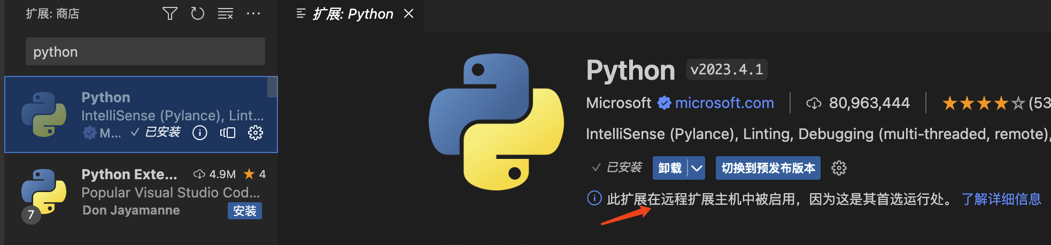Click the remote host icon on the Python list item
Image resolution: width=1051 pixels, height=245 pixels.
[228, 133]
